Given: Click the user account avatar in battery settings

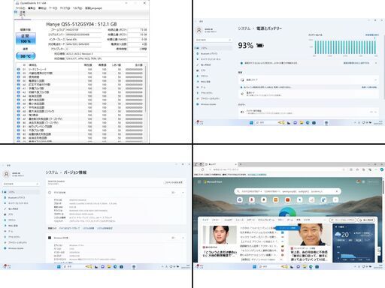Looking at the screenshot, I should (199, 31).
